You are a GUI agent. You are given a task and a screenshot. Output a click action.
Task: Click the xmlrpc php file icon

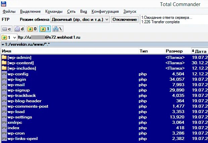pos(4,122)
